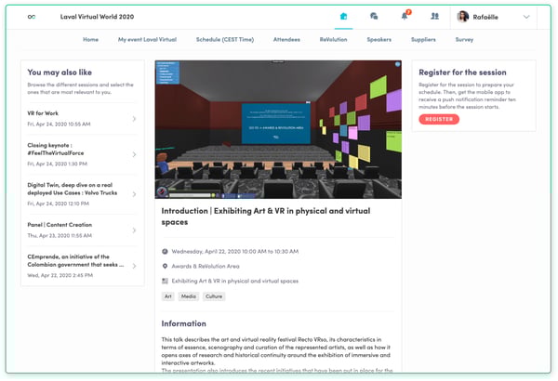Switch to the ReVolution tab
Image resolution: width=558 pixels, height=381 pixels.
(334, 39)
